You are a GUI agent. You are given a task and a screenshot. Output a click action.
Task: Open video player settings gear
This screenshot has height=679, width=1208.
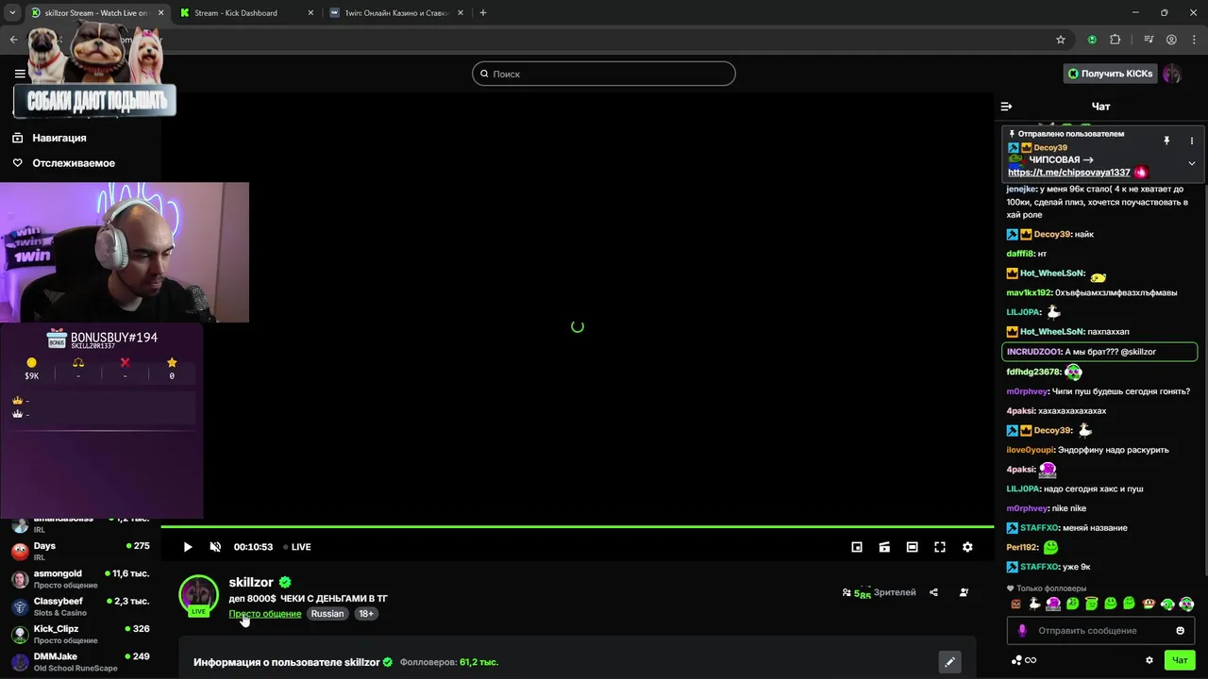967,547
